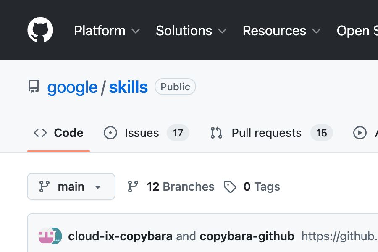Screen dimensions: 378x252
Task: Click the branch icon inside main button
Action: point(45,186)
